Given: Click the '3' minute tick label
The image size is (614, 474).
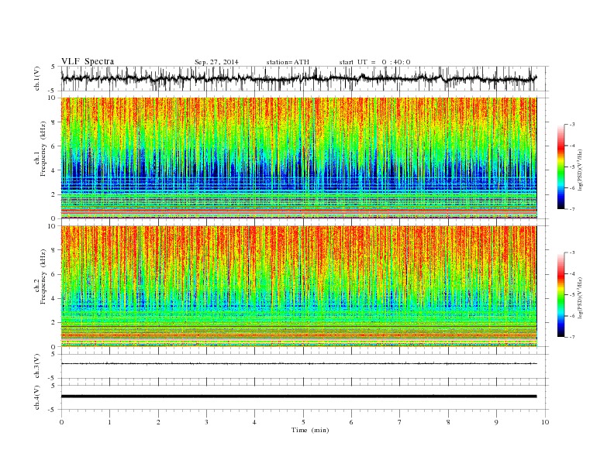Looking at the screenshot, I should coord(206,422).
